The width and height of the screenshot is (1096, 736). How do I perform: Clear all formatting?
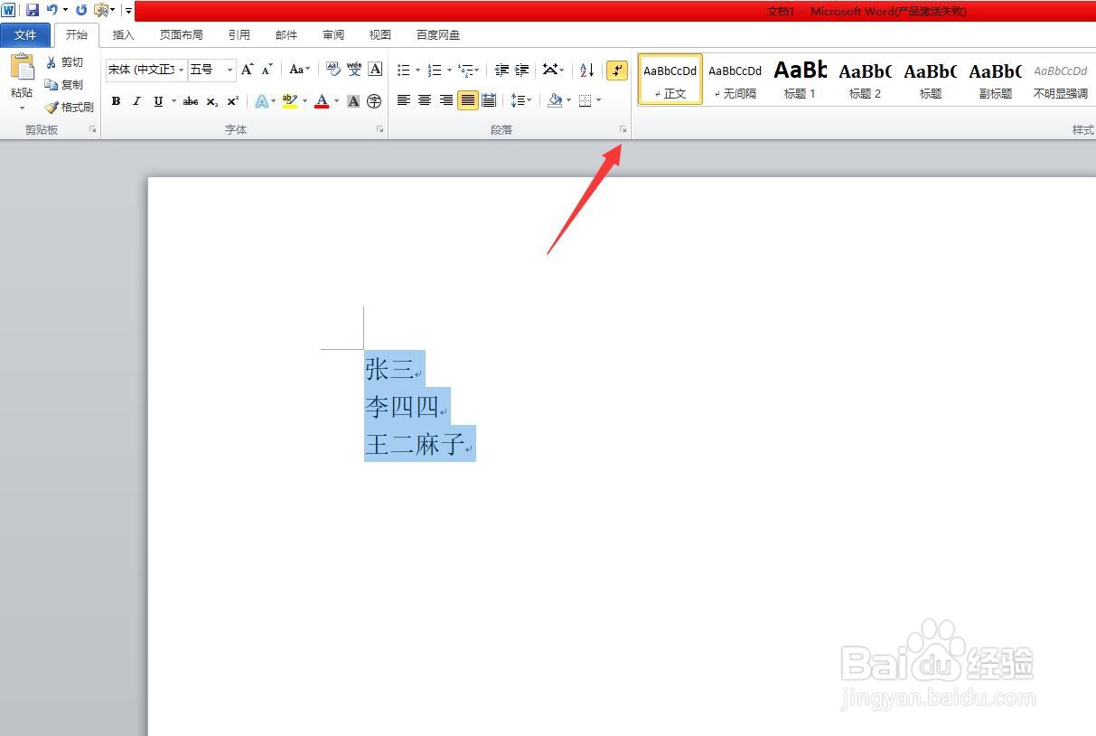tap(333, 70)
